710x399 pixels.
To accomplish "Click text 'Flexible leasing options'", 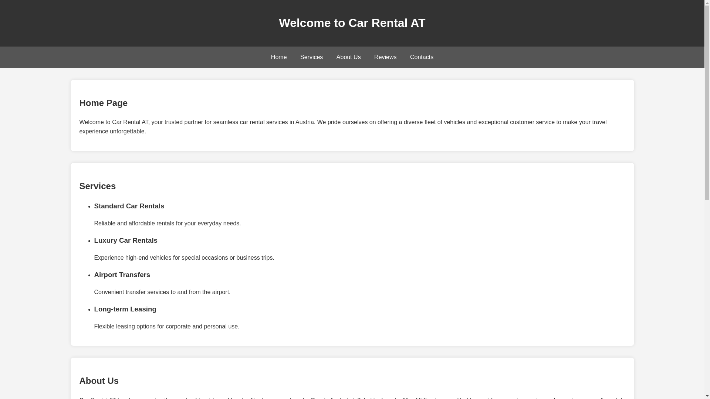I will (125, 327).
